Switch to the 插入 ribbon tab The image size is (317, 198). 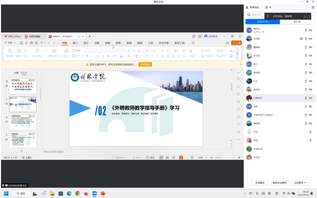75,43
